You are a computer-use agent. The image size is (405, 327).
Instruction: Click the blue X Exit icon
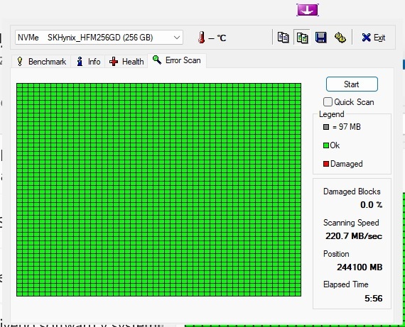tap(366, 38)
